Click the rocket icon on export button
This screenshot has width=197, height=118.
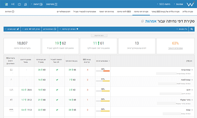tap(18, 29)
